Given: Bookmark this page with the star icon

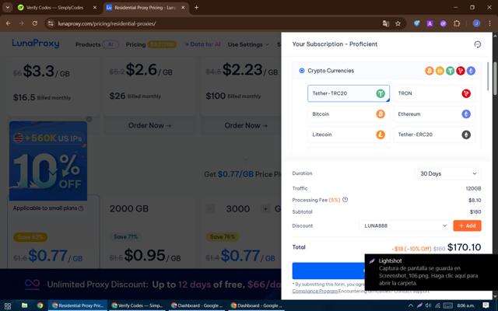Looking at the screenshot, I should pyautogui.click(x=398, y=23).
